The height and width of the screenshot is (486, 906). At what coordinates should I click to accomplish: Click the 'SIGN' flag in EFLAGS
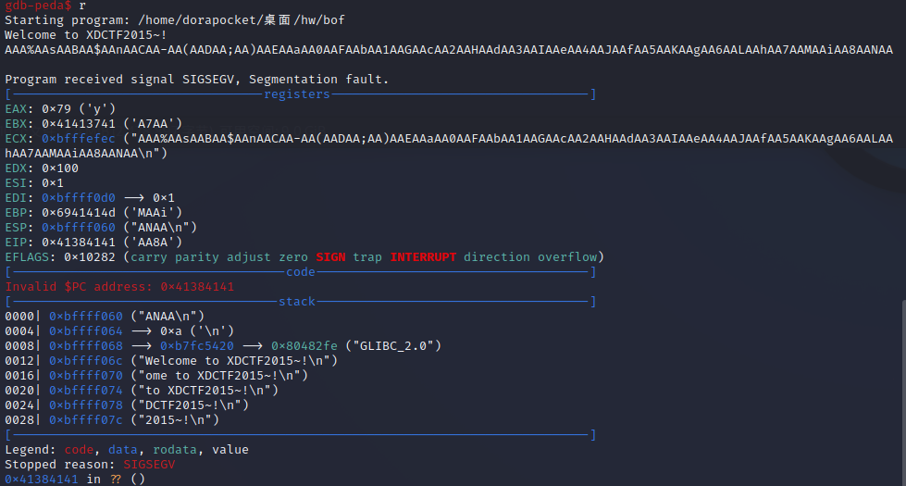tap(330, 257)
